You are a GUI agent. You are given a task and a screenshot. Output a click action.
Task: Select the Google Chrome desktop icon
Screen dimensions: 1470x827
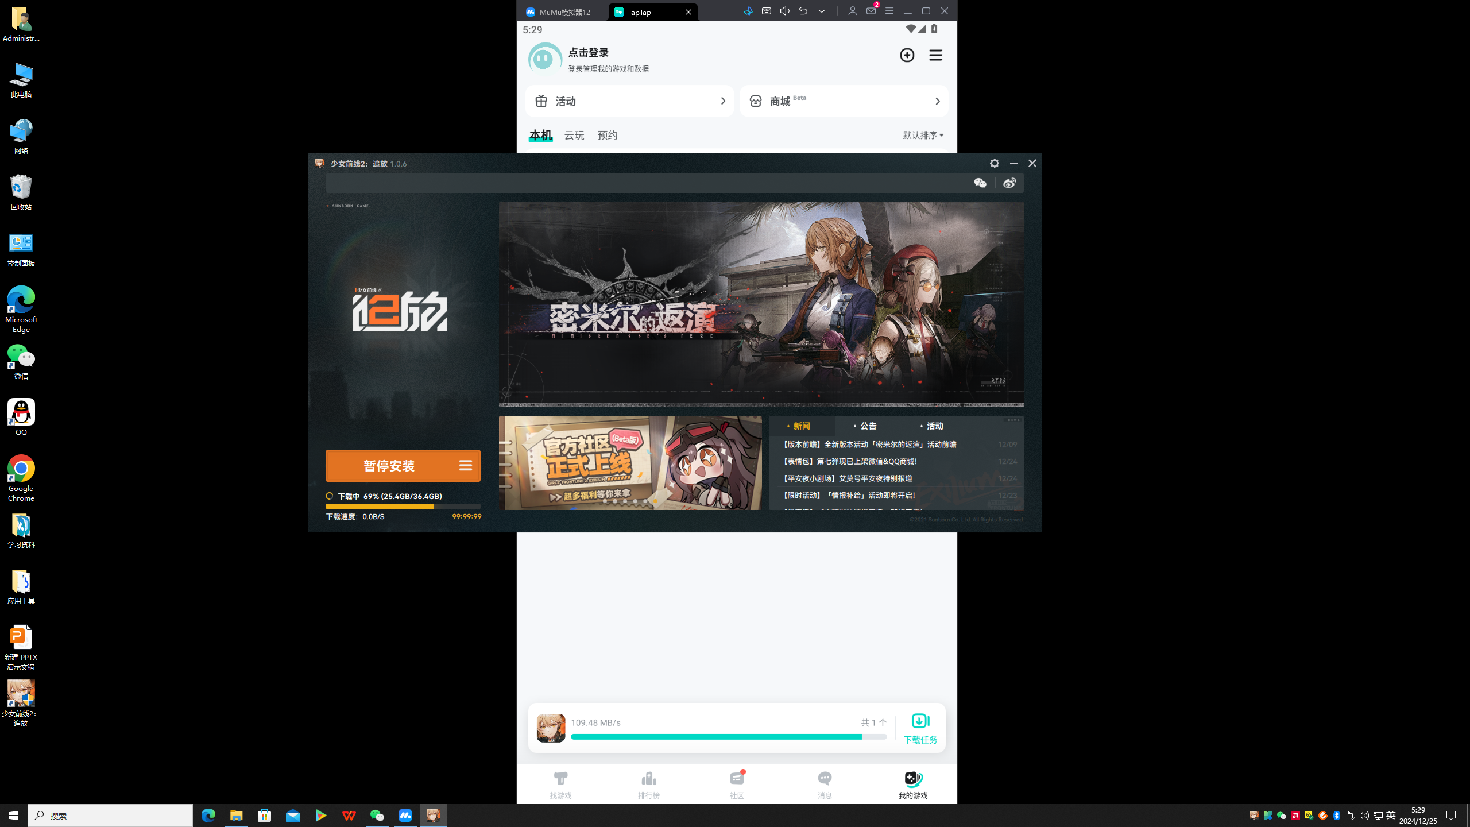21,478
